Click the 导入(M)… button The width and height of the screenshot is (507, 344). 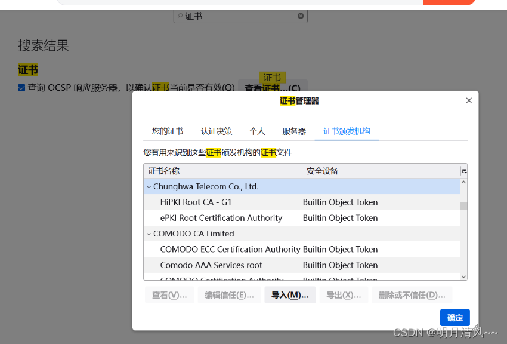(290, 295)
